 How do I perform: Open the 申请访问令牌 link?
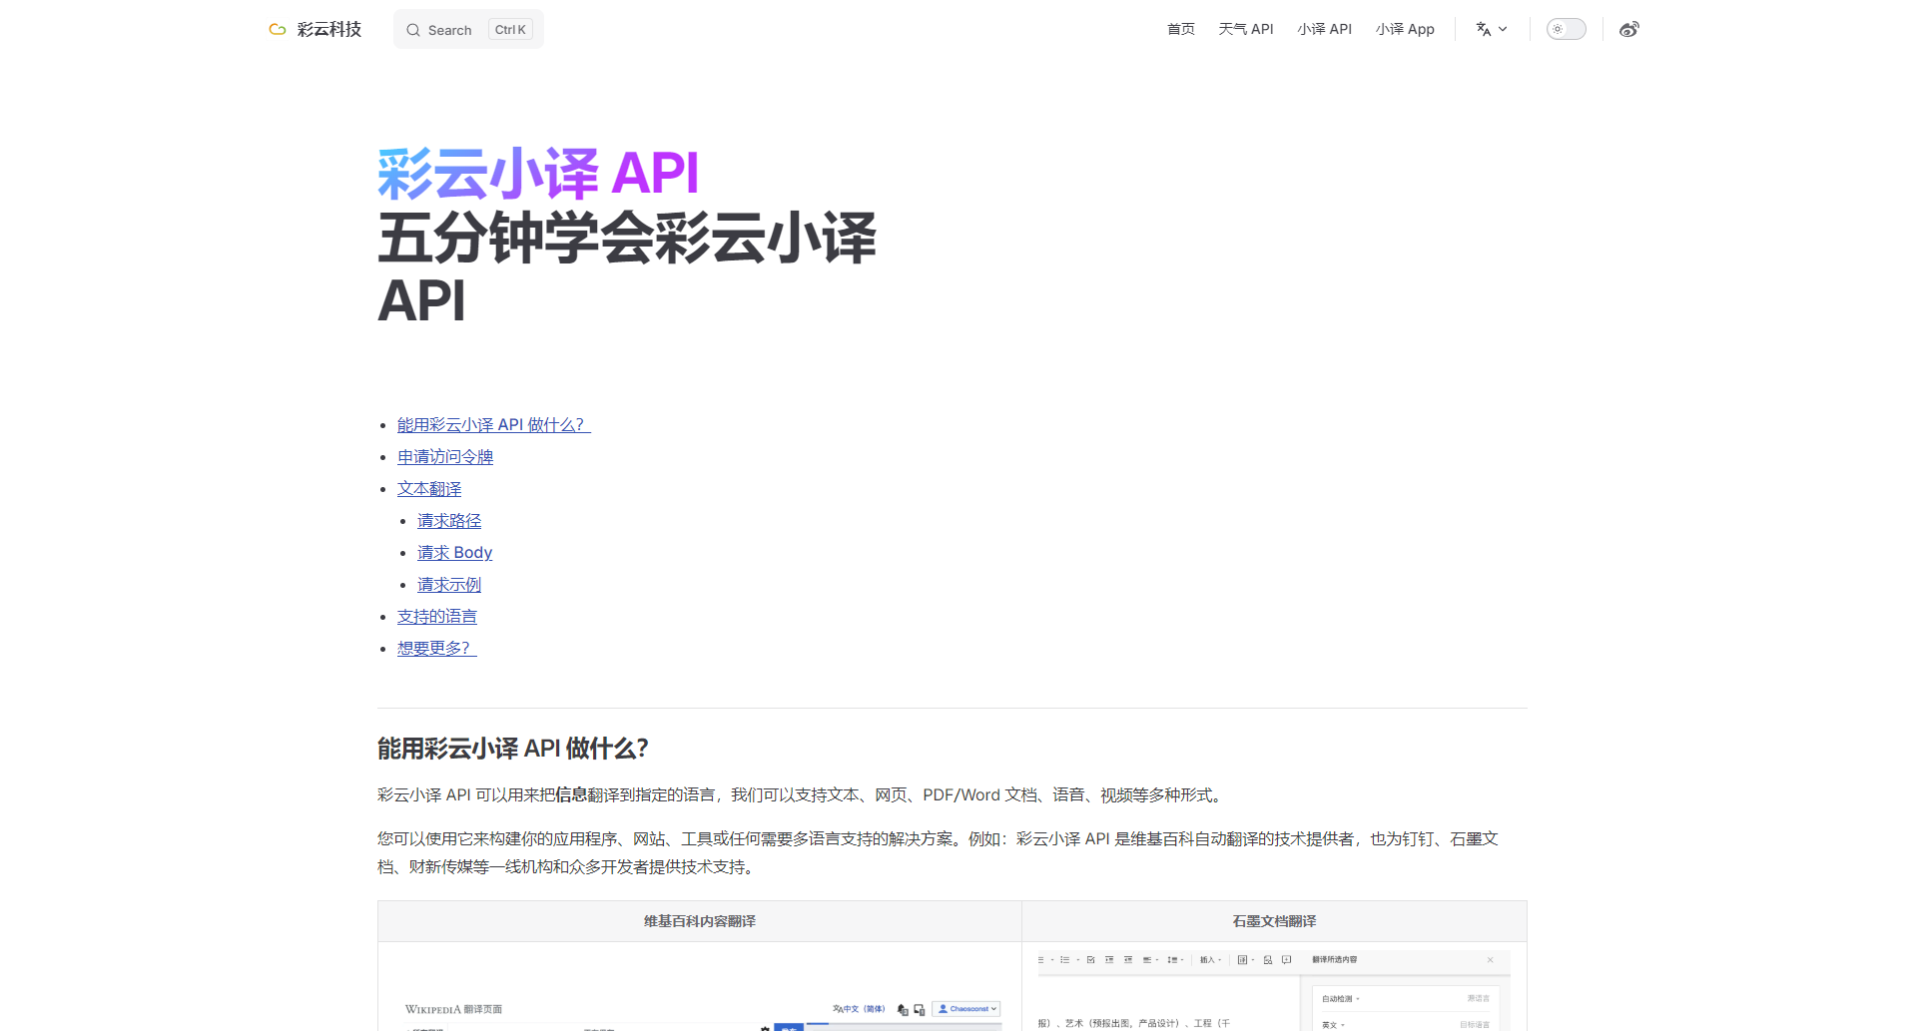(x=445, y=456)
